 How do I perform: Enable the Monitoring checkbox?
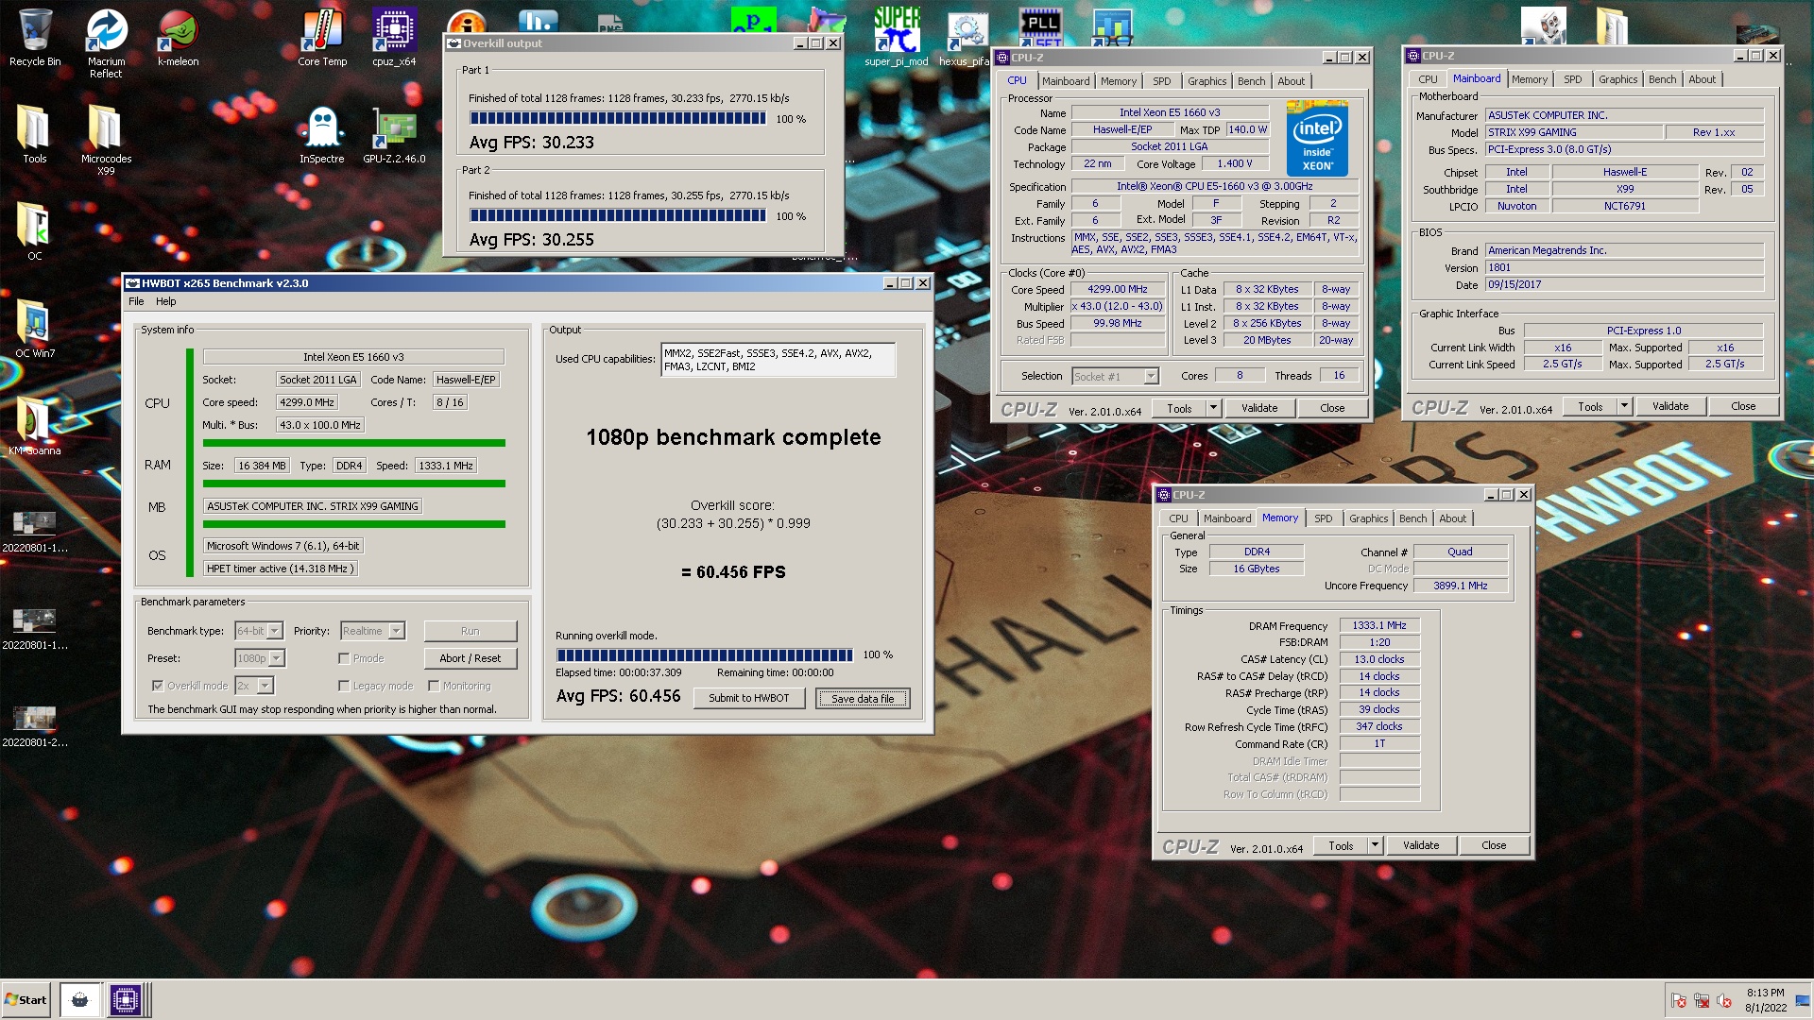point(434,686)
